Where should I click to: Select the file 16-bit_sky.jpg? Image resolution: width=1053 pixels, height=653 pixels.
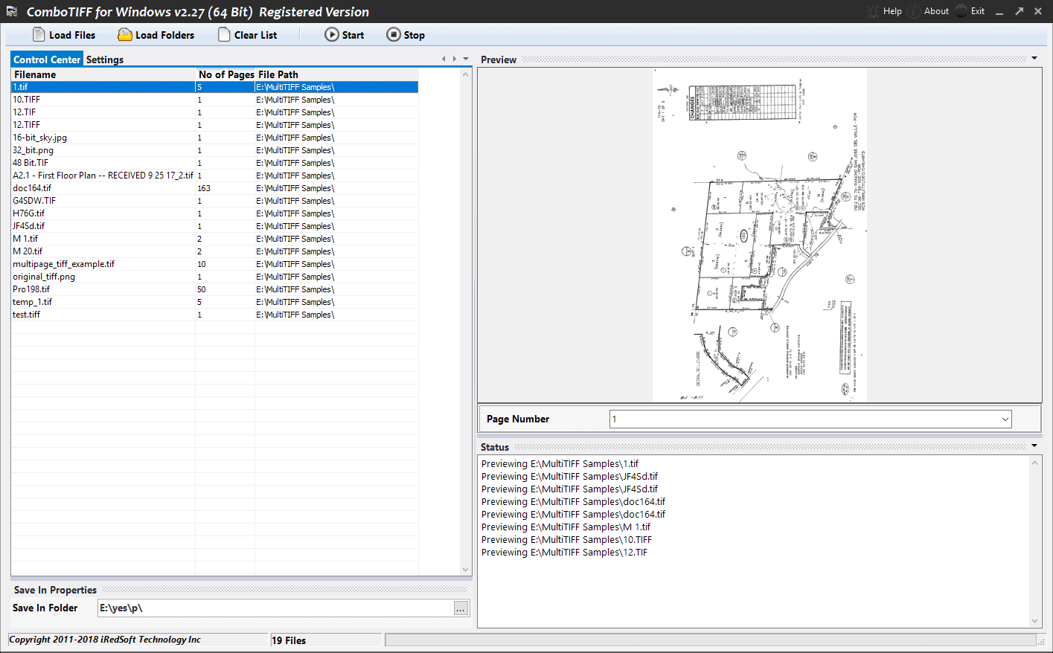[214, 138]
